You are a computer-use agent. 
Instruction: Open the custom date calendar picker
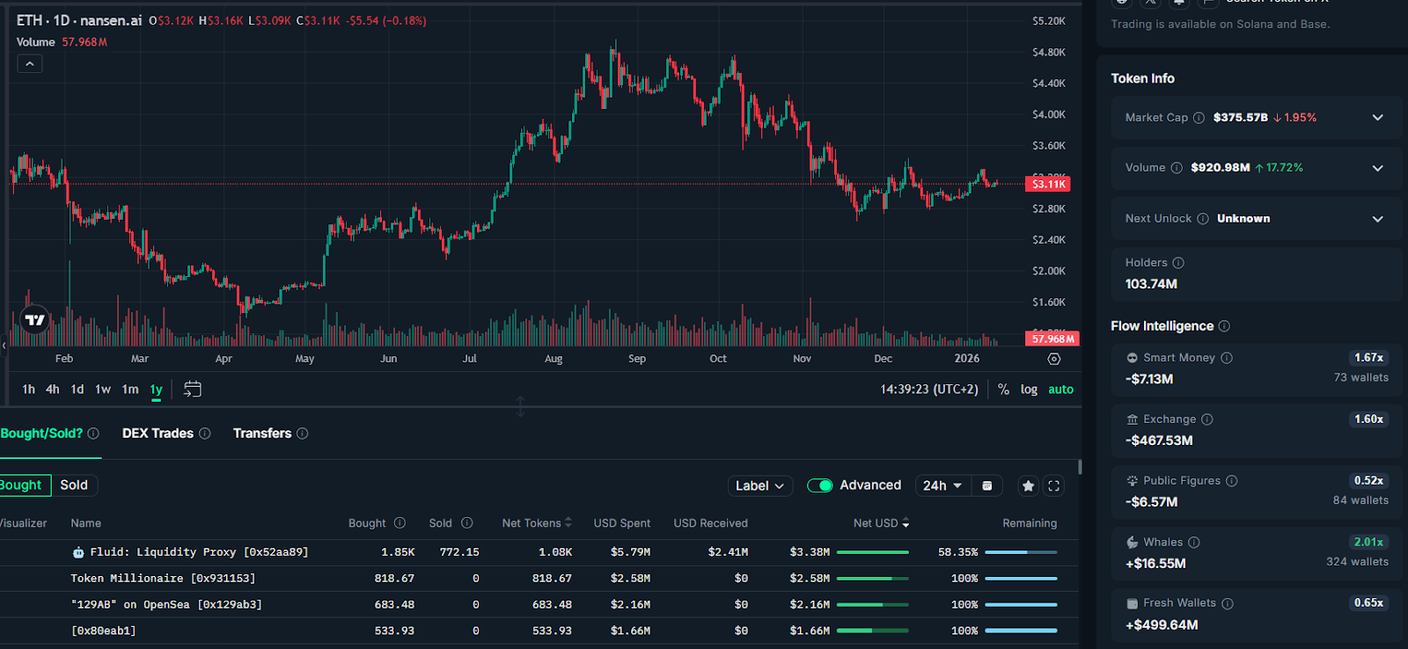tap(987, 485)
